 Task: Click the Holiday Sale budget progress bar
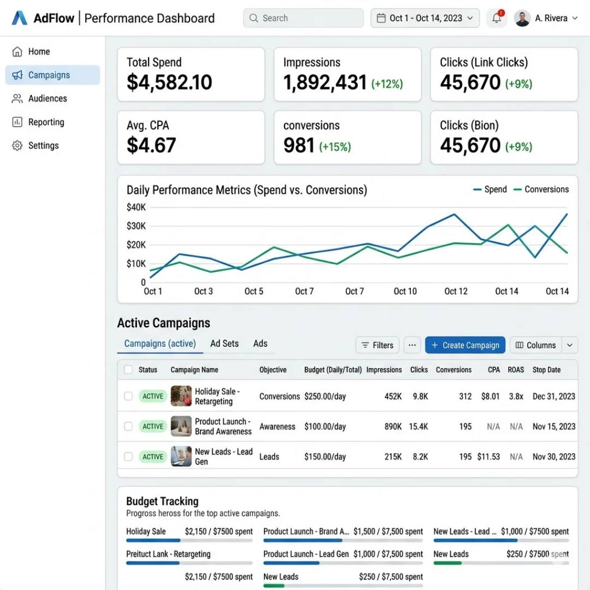189,540
